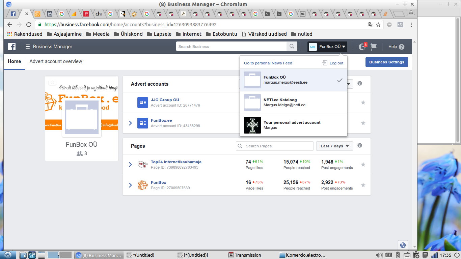This screenshot has width=461, height=259.
Task: Open the Ühiskond bookmarks folder
Action: (128, 34)
